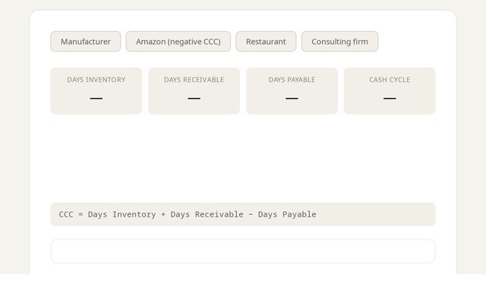Pick the Consulting firm preset
The width and height of the screenshot is (486, 304).
(339, 42)
